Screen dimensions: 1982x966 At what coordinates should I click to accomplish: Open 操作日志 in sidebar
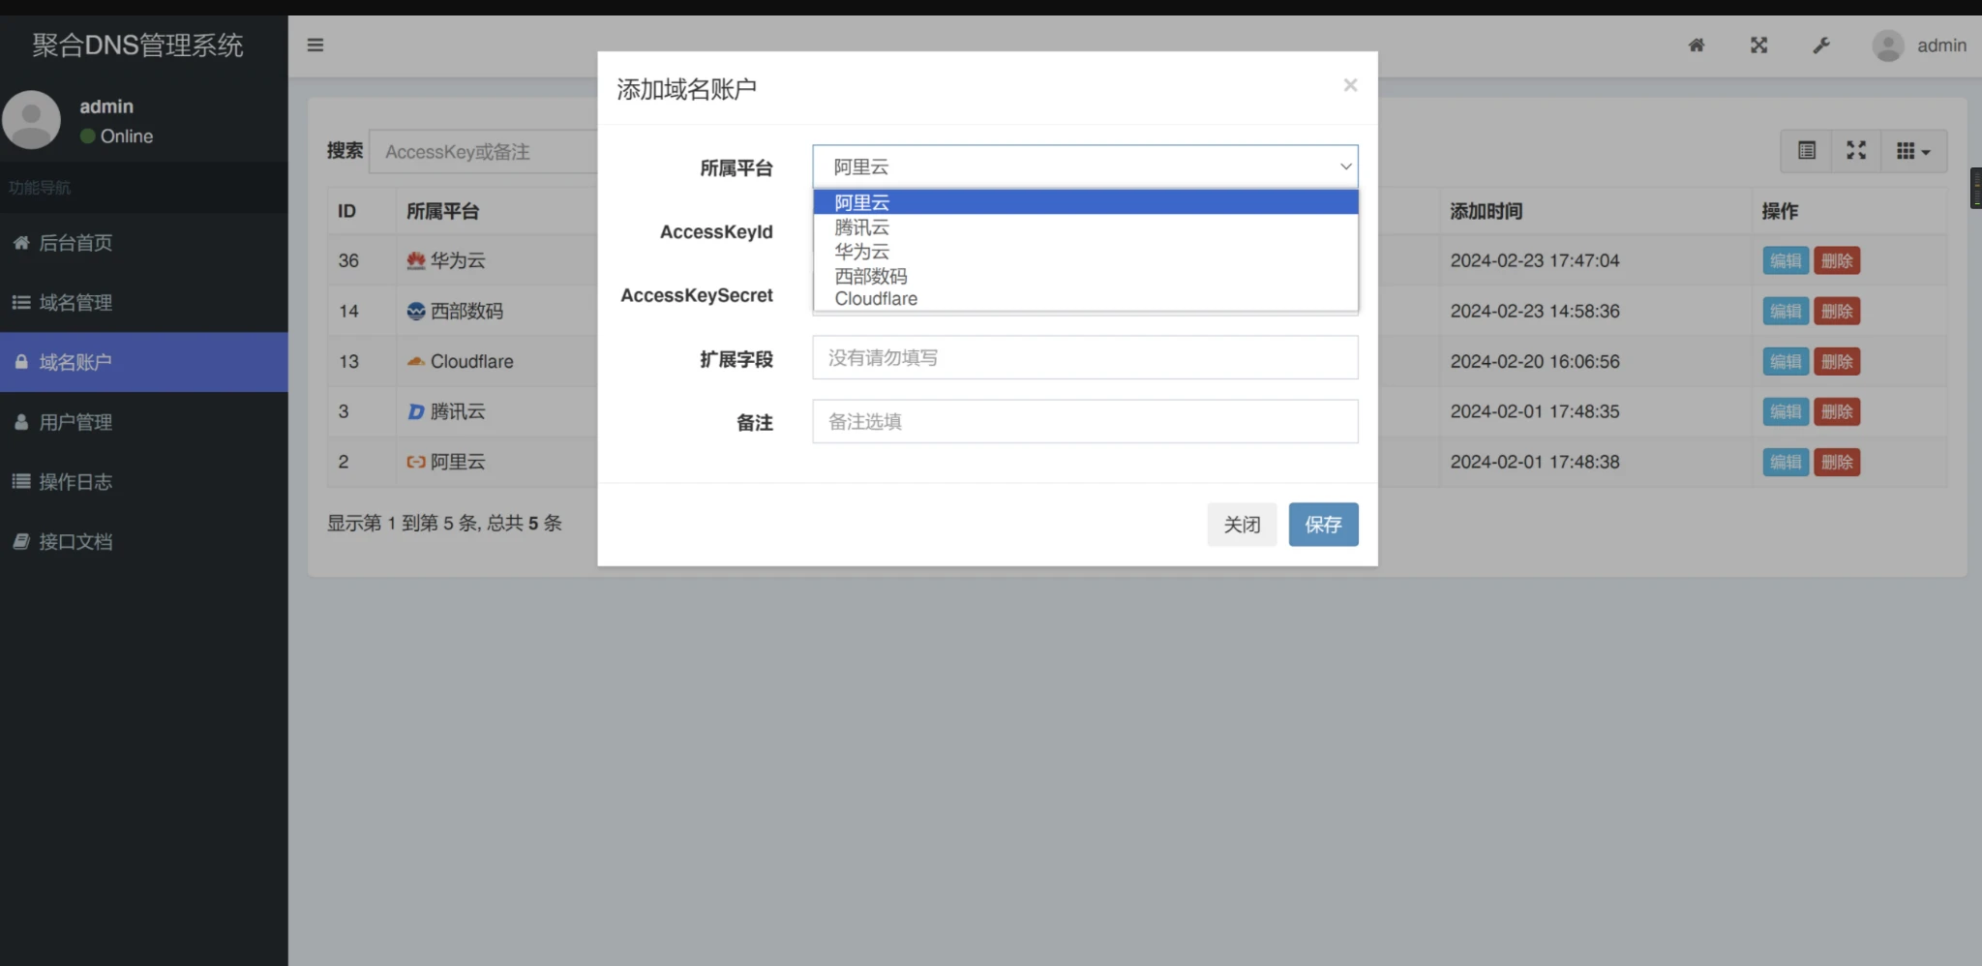click(75, 482)
